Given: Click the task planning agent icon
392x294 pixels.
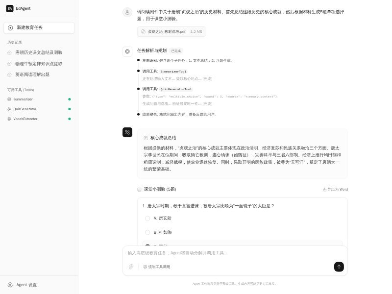Looking at the screenshot, I should coord(127,51).
